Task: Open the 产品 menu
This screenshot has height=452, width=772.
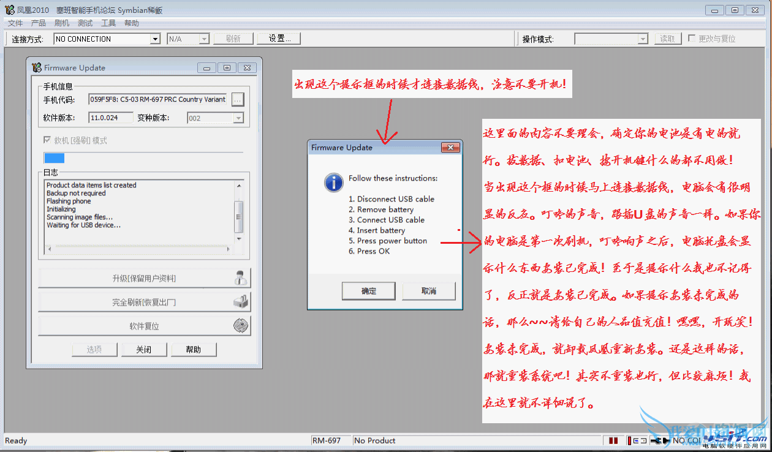Action: [39, 23]
